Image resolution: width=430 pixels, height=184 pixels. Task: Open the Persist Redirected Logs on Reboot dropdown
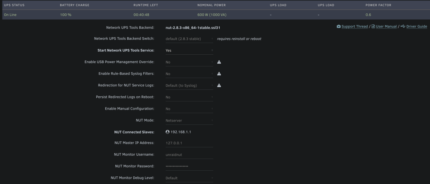(x=189, y=97)
